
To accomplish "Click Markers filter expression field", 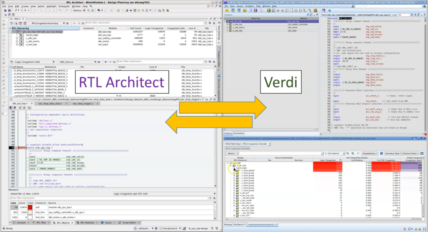I will click(109, 198).
